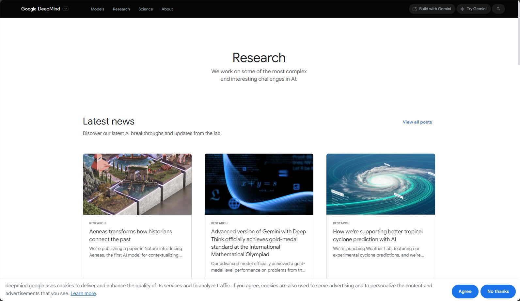This screenshot has height=301, width=520.
Task: Open the Models menu
Action: coord(97,9)
